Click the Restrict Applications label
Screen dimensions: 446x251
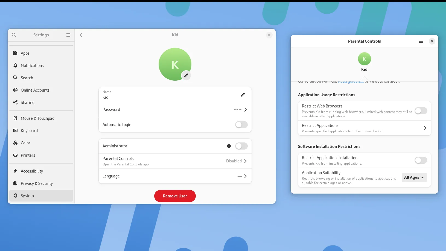pos(320,125)
